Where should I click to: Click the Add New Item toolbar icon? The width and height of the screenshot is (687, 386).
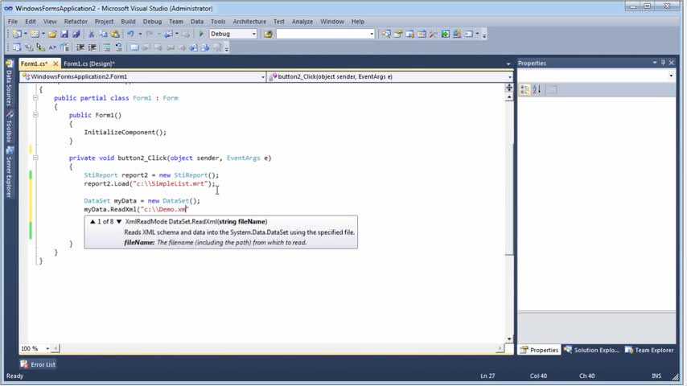pos(35,34)
